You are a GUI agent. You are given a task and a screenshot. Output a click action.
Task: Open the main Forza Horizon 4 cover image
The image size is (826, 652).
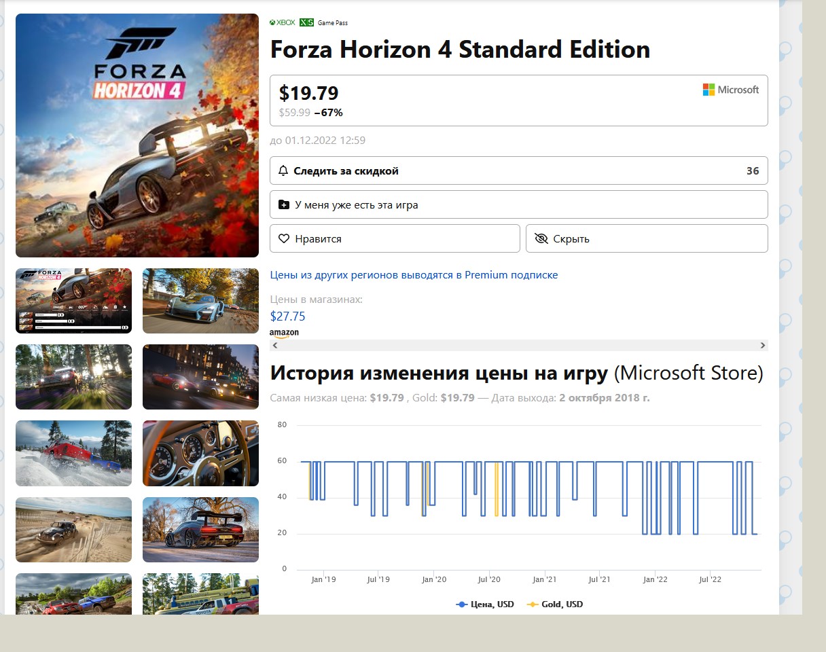[x=137, y=136]
